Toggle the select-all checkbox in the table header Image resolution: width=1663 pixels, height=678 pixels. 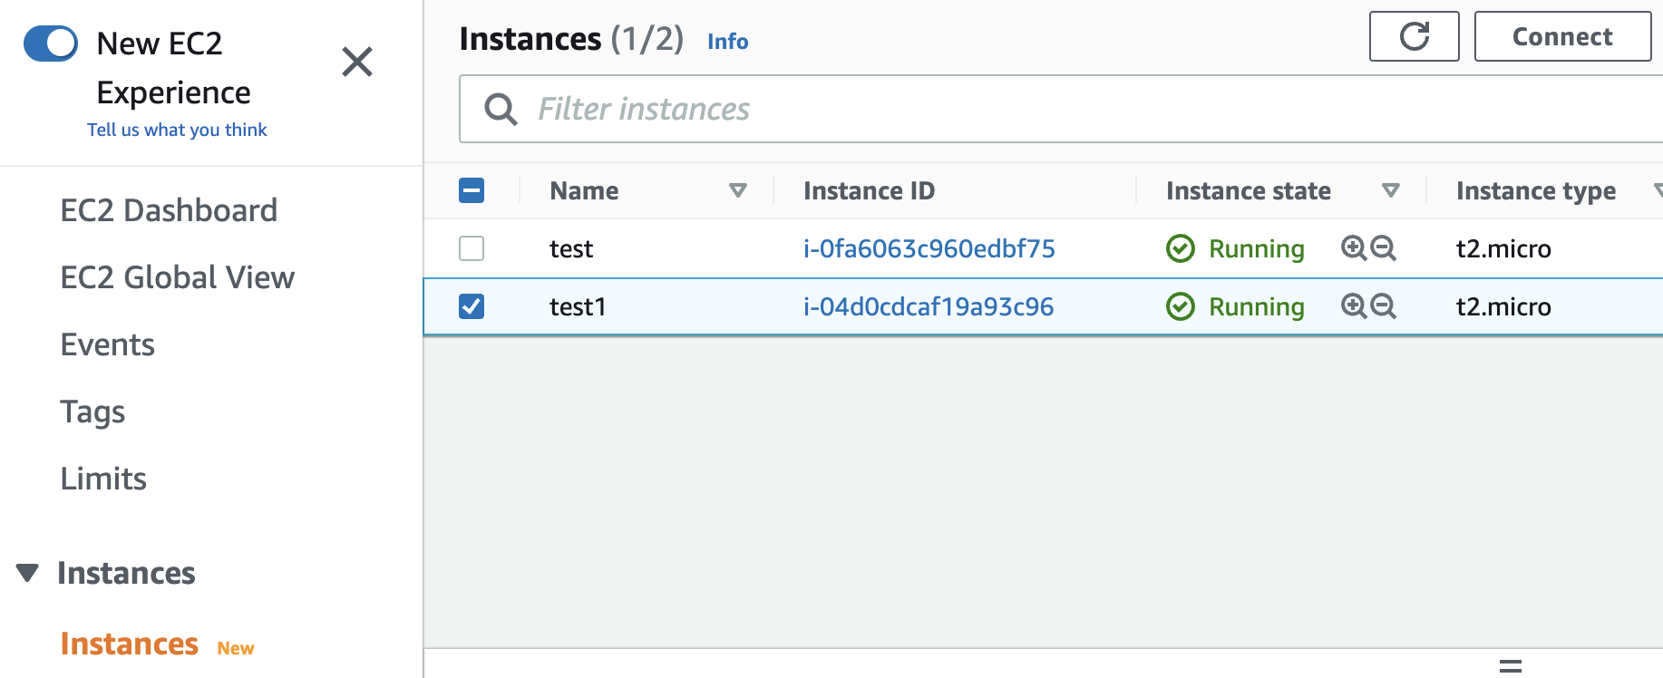tap(472, 190)
